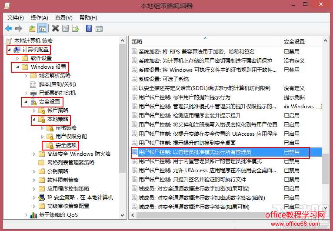Viewport: 333px width, 231px height.
Task: Select 域成员: 对安全通道数据进行数字加密(如果可能)
Action: tap(226, 189)
